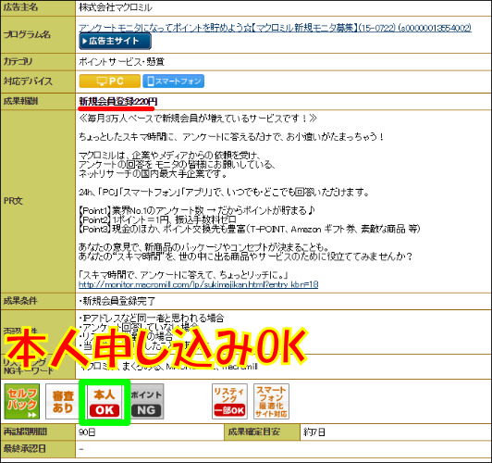Select the PC device badge
The height and width of the screenshot is (463, 492).
(x=110, y=81)
